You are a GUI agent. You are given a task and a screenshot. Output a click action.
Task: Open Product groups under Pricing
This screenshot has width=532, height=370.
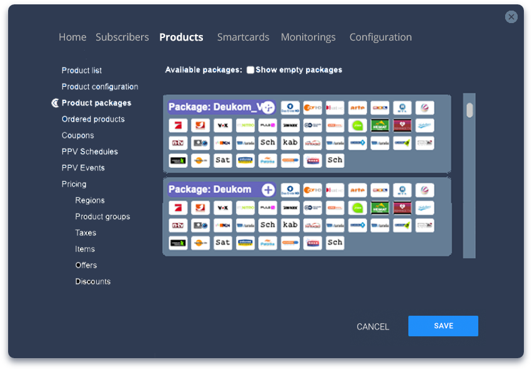[102, 217]
